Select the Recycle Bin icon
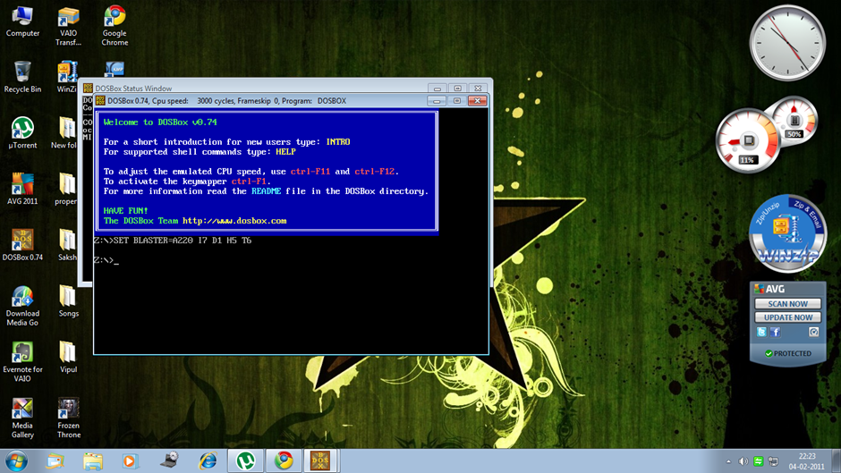 point(22,77)
